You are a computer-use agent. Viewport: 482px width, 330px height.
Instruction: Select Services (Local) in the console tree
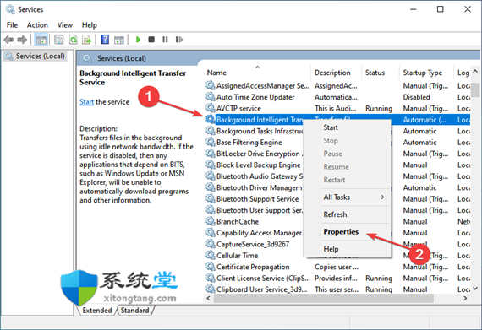[35, 56]
